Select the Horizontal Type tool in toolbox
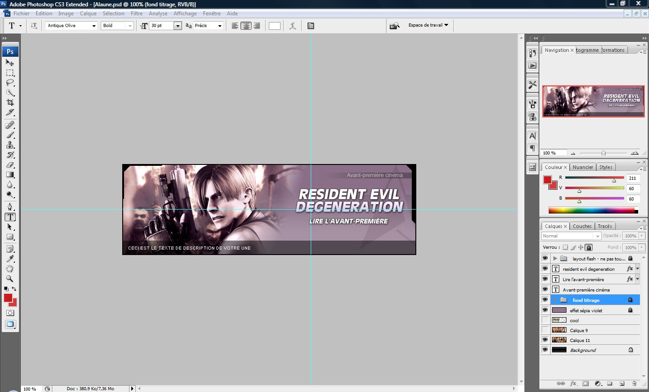This screenshot has height=392, width=649. pyautogui.click(x=10, y=217)
